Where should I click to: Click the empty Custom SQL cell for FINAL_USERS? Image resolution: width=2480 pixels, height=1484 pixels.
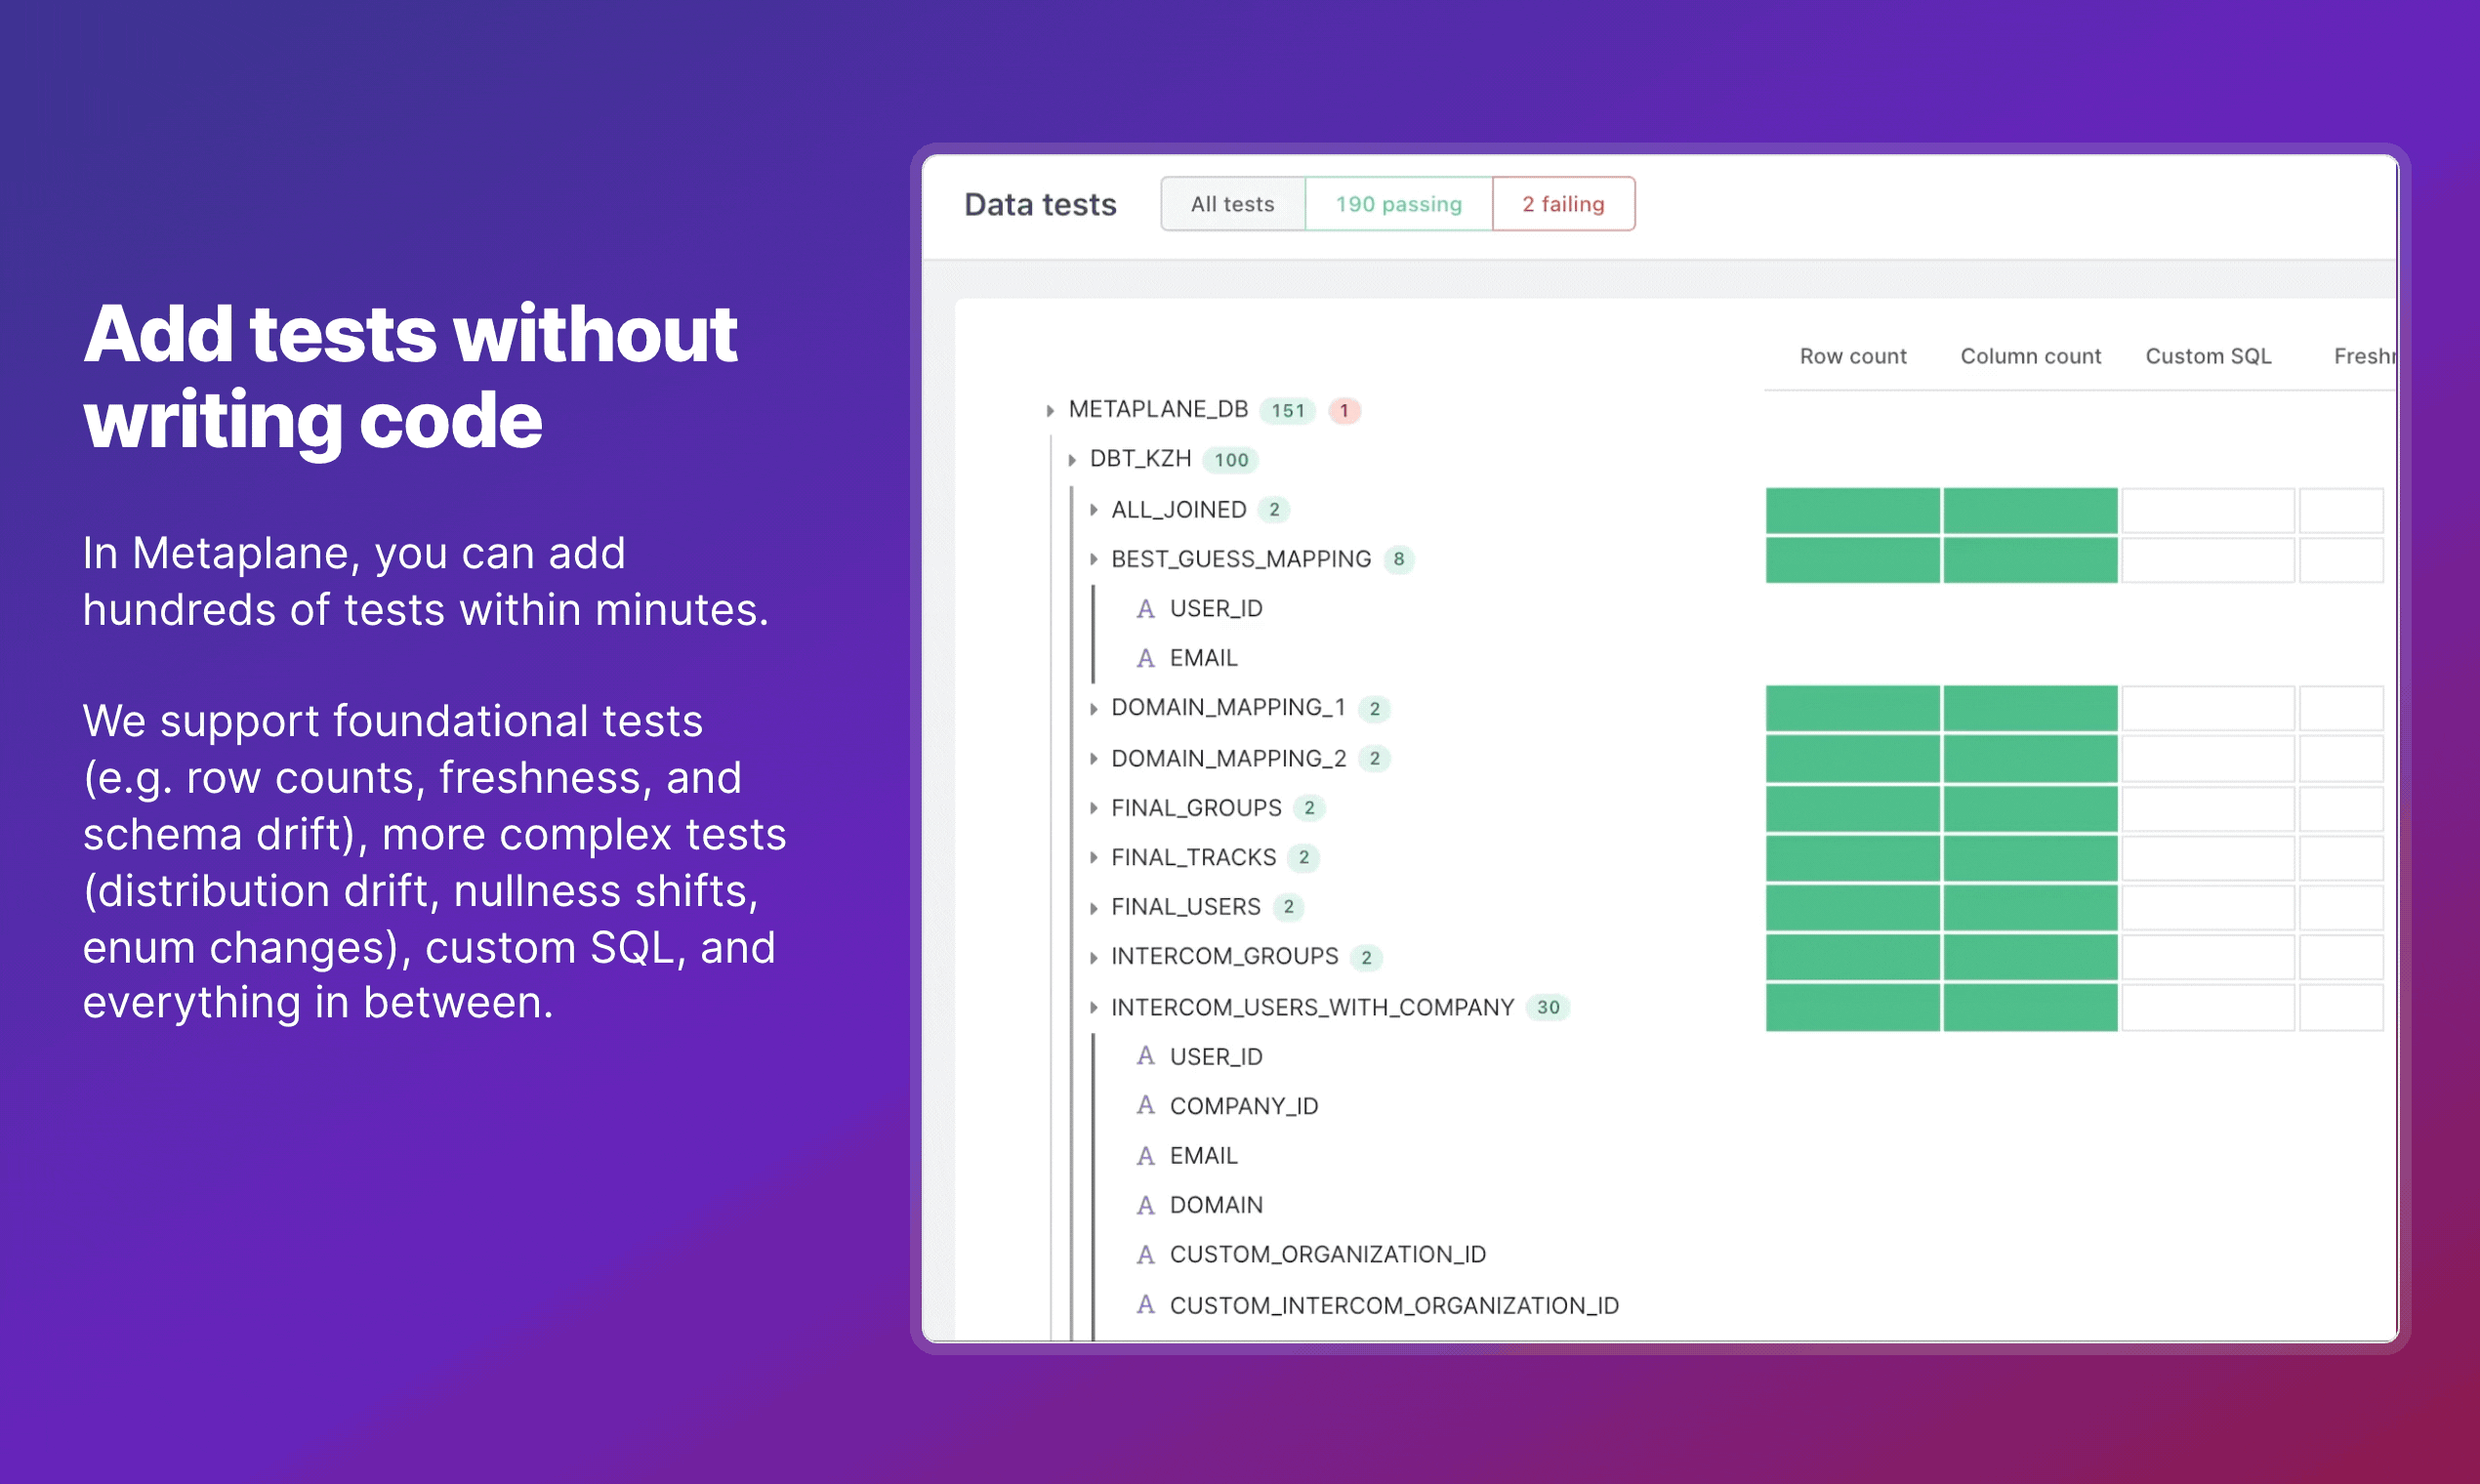click(x=2208, y=907)
